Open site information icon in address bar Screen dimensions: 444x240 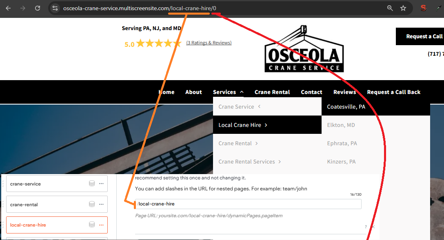[x=55, y=8]
